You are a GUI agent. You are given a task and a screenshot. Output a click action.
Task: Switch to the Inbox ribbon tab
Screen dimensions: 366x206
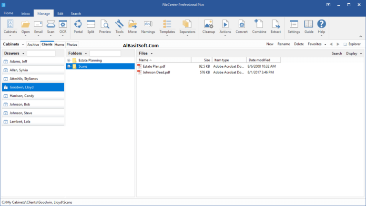pos(25,14)
